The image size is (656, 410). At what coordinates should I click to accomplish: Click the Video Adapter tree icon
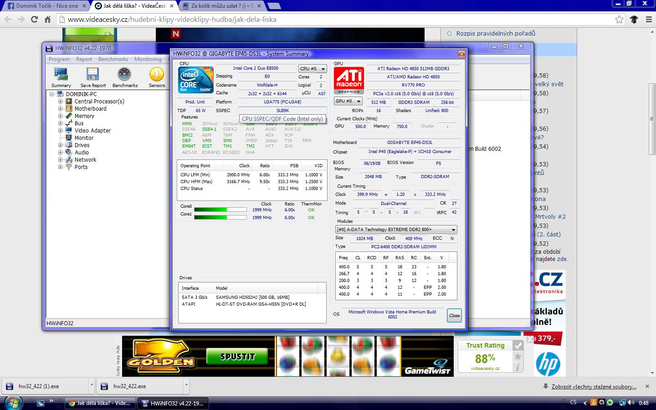coord(69,131)
